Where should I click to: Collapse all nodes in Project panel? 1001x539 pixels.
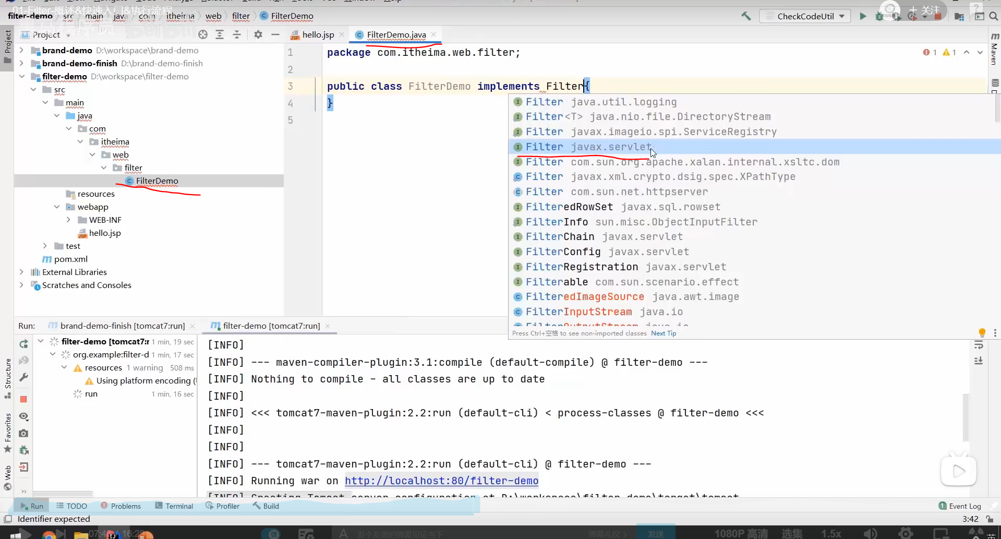click(x=237, y=34)
